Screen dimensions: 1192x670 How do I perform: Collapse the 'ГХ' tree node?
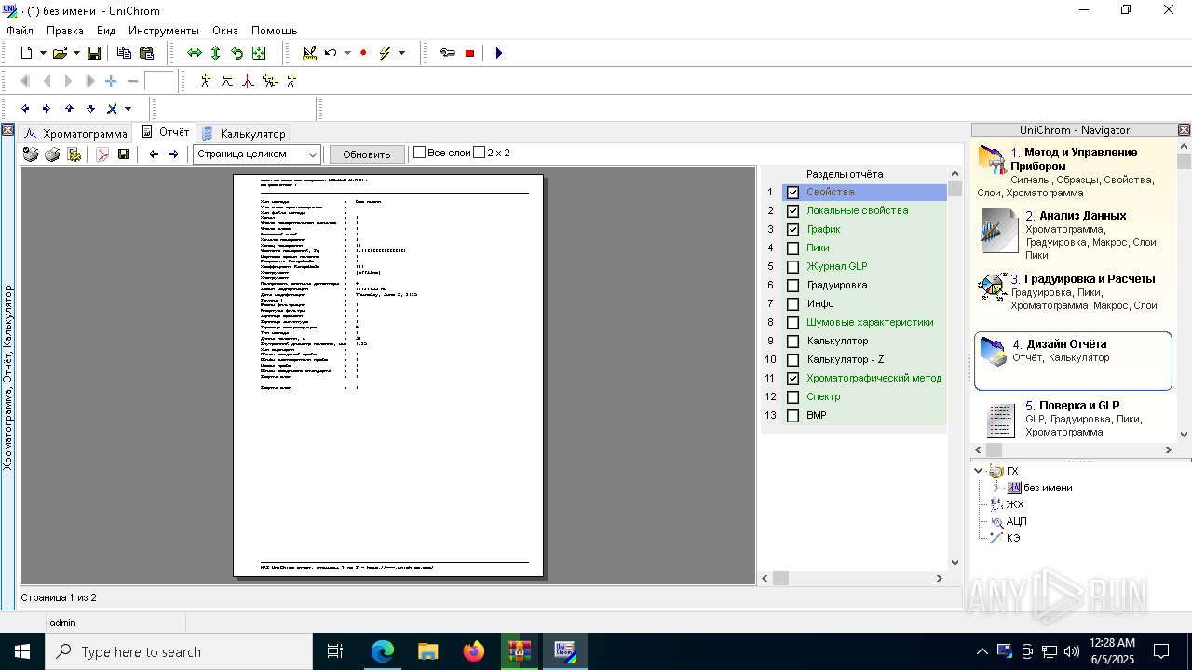(979, 471)
